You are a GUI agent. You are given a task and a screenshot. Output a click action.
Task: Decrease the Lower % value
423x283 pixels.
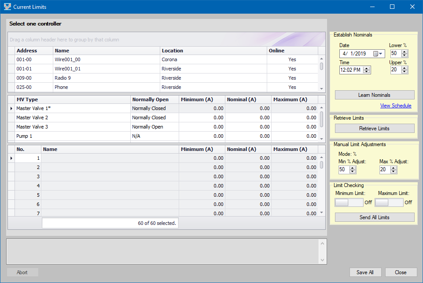coord(404,55)
